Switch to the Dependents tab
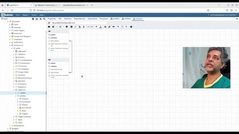The width and height of the screenshot is (239, 134). pos(92,19)
